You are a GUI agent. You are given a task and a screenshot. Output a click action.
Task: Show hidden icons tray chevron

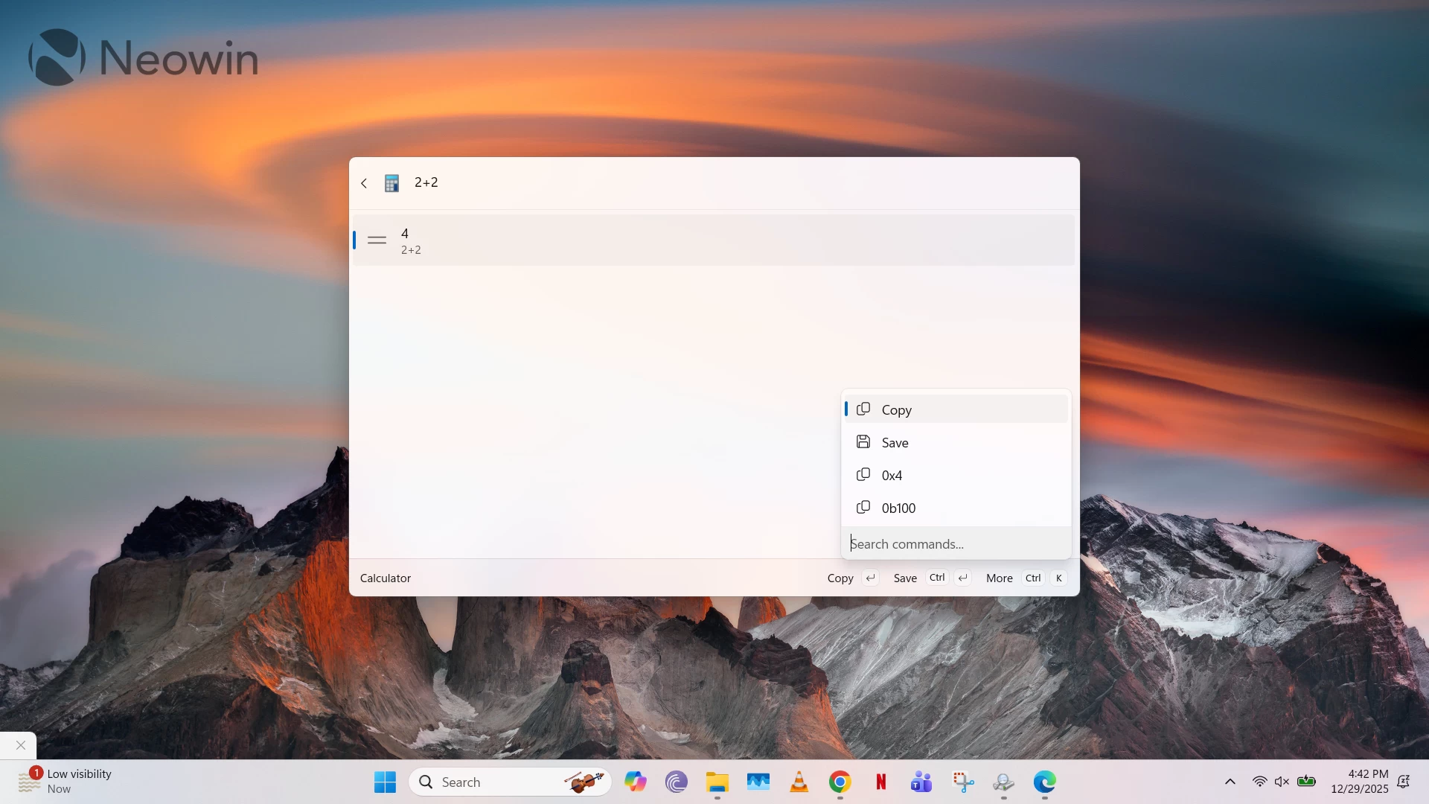[1230, 782]
